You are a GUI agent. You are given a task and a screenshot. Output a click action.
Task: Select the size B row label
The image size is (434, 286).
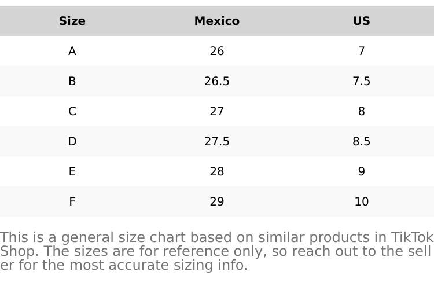pos(72,82)
